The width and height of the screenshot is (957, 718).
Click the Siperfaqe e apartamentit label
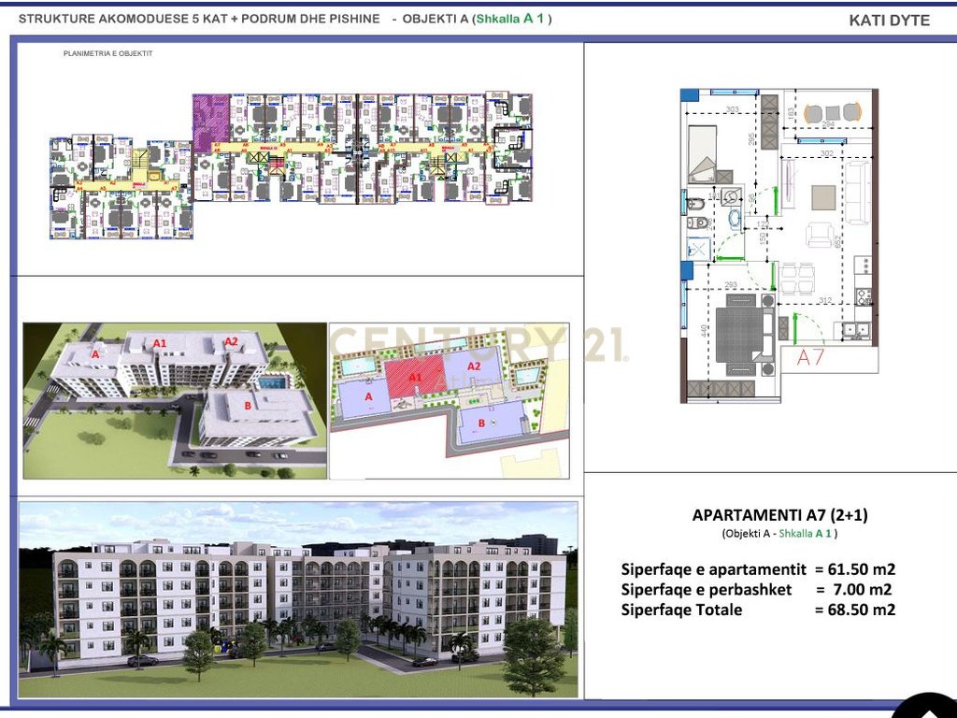(x=713, y=569)
